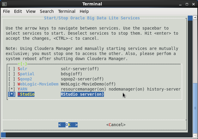198x139 pixels.
Task: Click the scrollbar up arrow
Action: pyautogui.click(x=195, y=18)
